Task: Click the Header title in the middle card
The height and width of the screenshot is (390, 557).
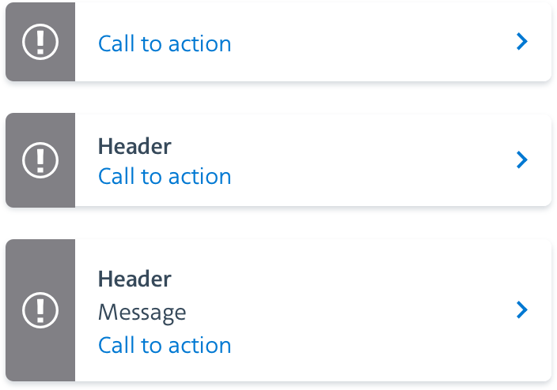Action: click(x=135, y=146)
